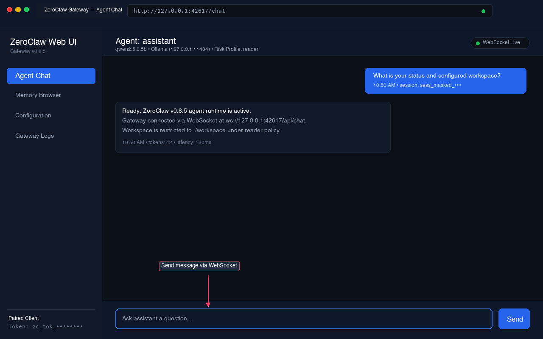Screen dimensions: 543x339
Task: Focus the Ask assistant a question field
Action: [x=304, y=319]
